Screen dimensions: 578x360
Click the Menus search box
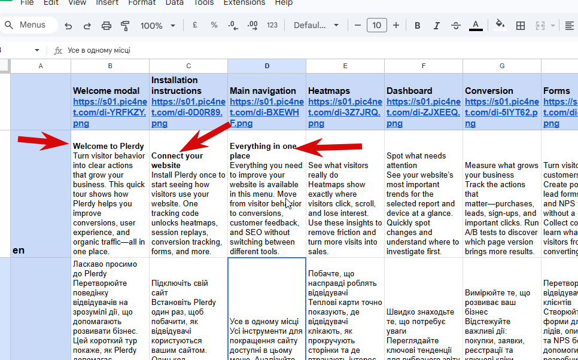29,25
